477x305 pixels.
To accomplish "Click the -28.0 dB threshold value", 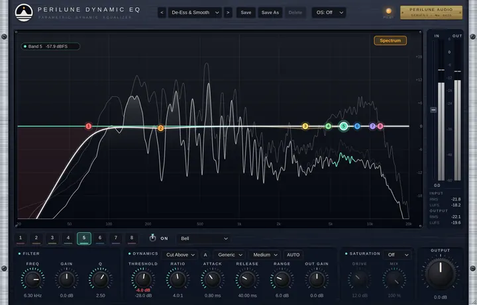I will point(143,296).
